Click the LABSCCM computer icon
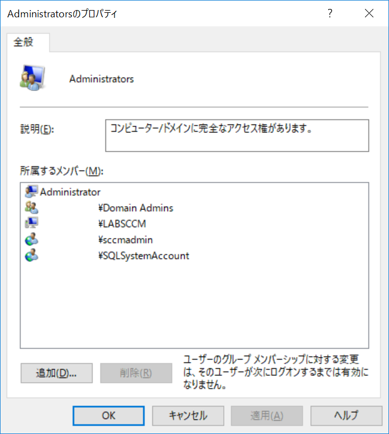 (x=31, y=223)
